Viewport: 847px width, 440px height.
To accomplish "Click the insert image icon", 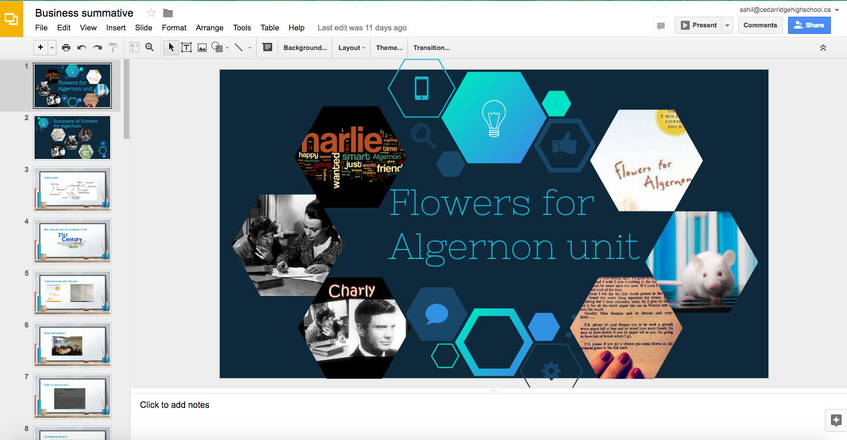I will tap(203, 48).
